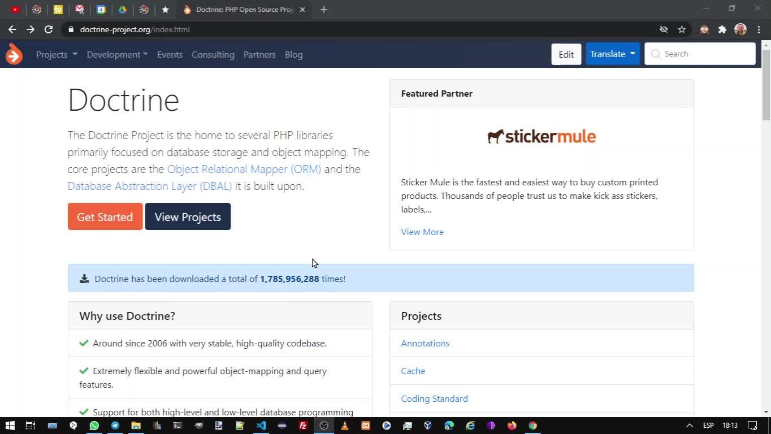Open XAMPP from the taskbar
This screenshot has height=434, width=771.
(x=366, y=426)
